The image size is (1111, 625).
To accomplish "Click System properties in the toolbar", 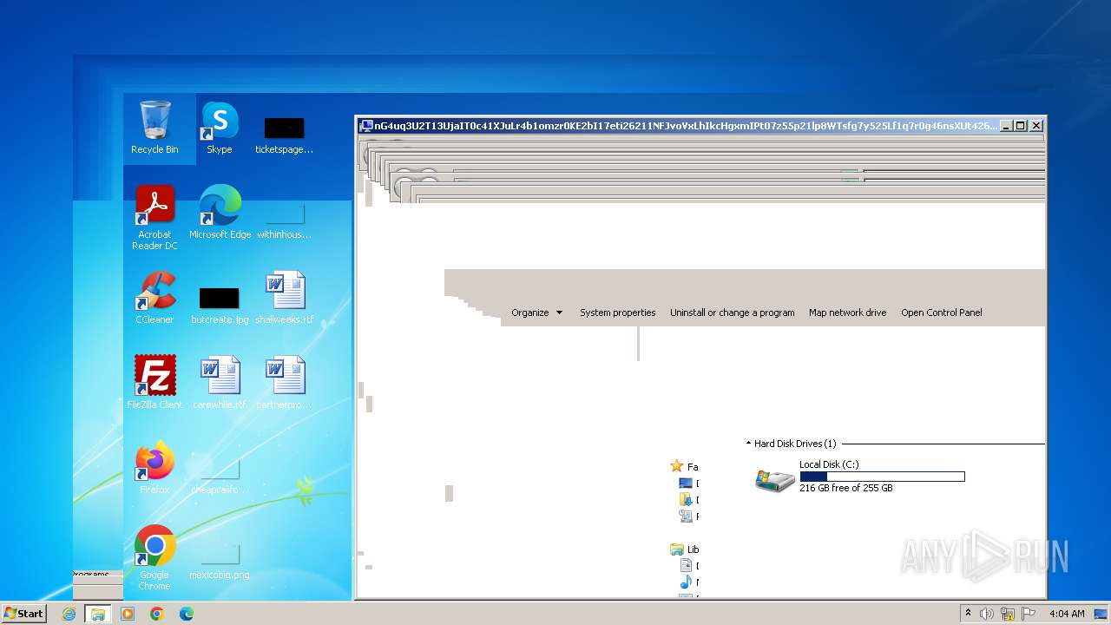I will [618, 312].
